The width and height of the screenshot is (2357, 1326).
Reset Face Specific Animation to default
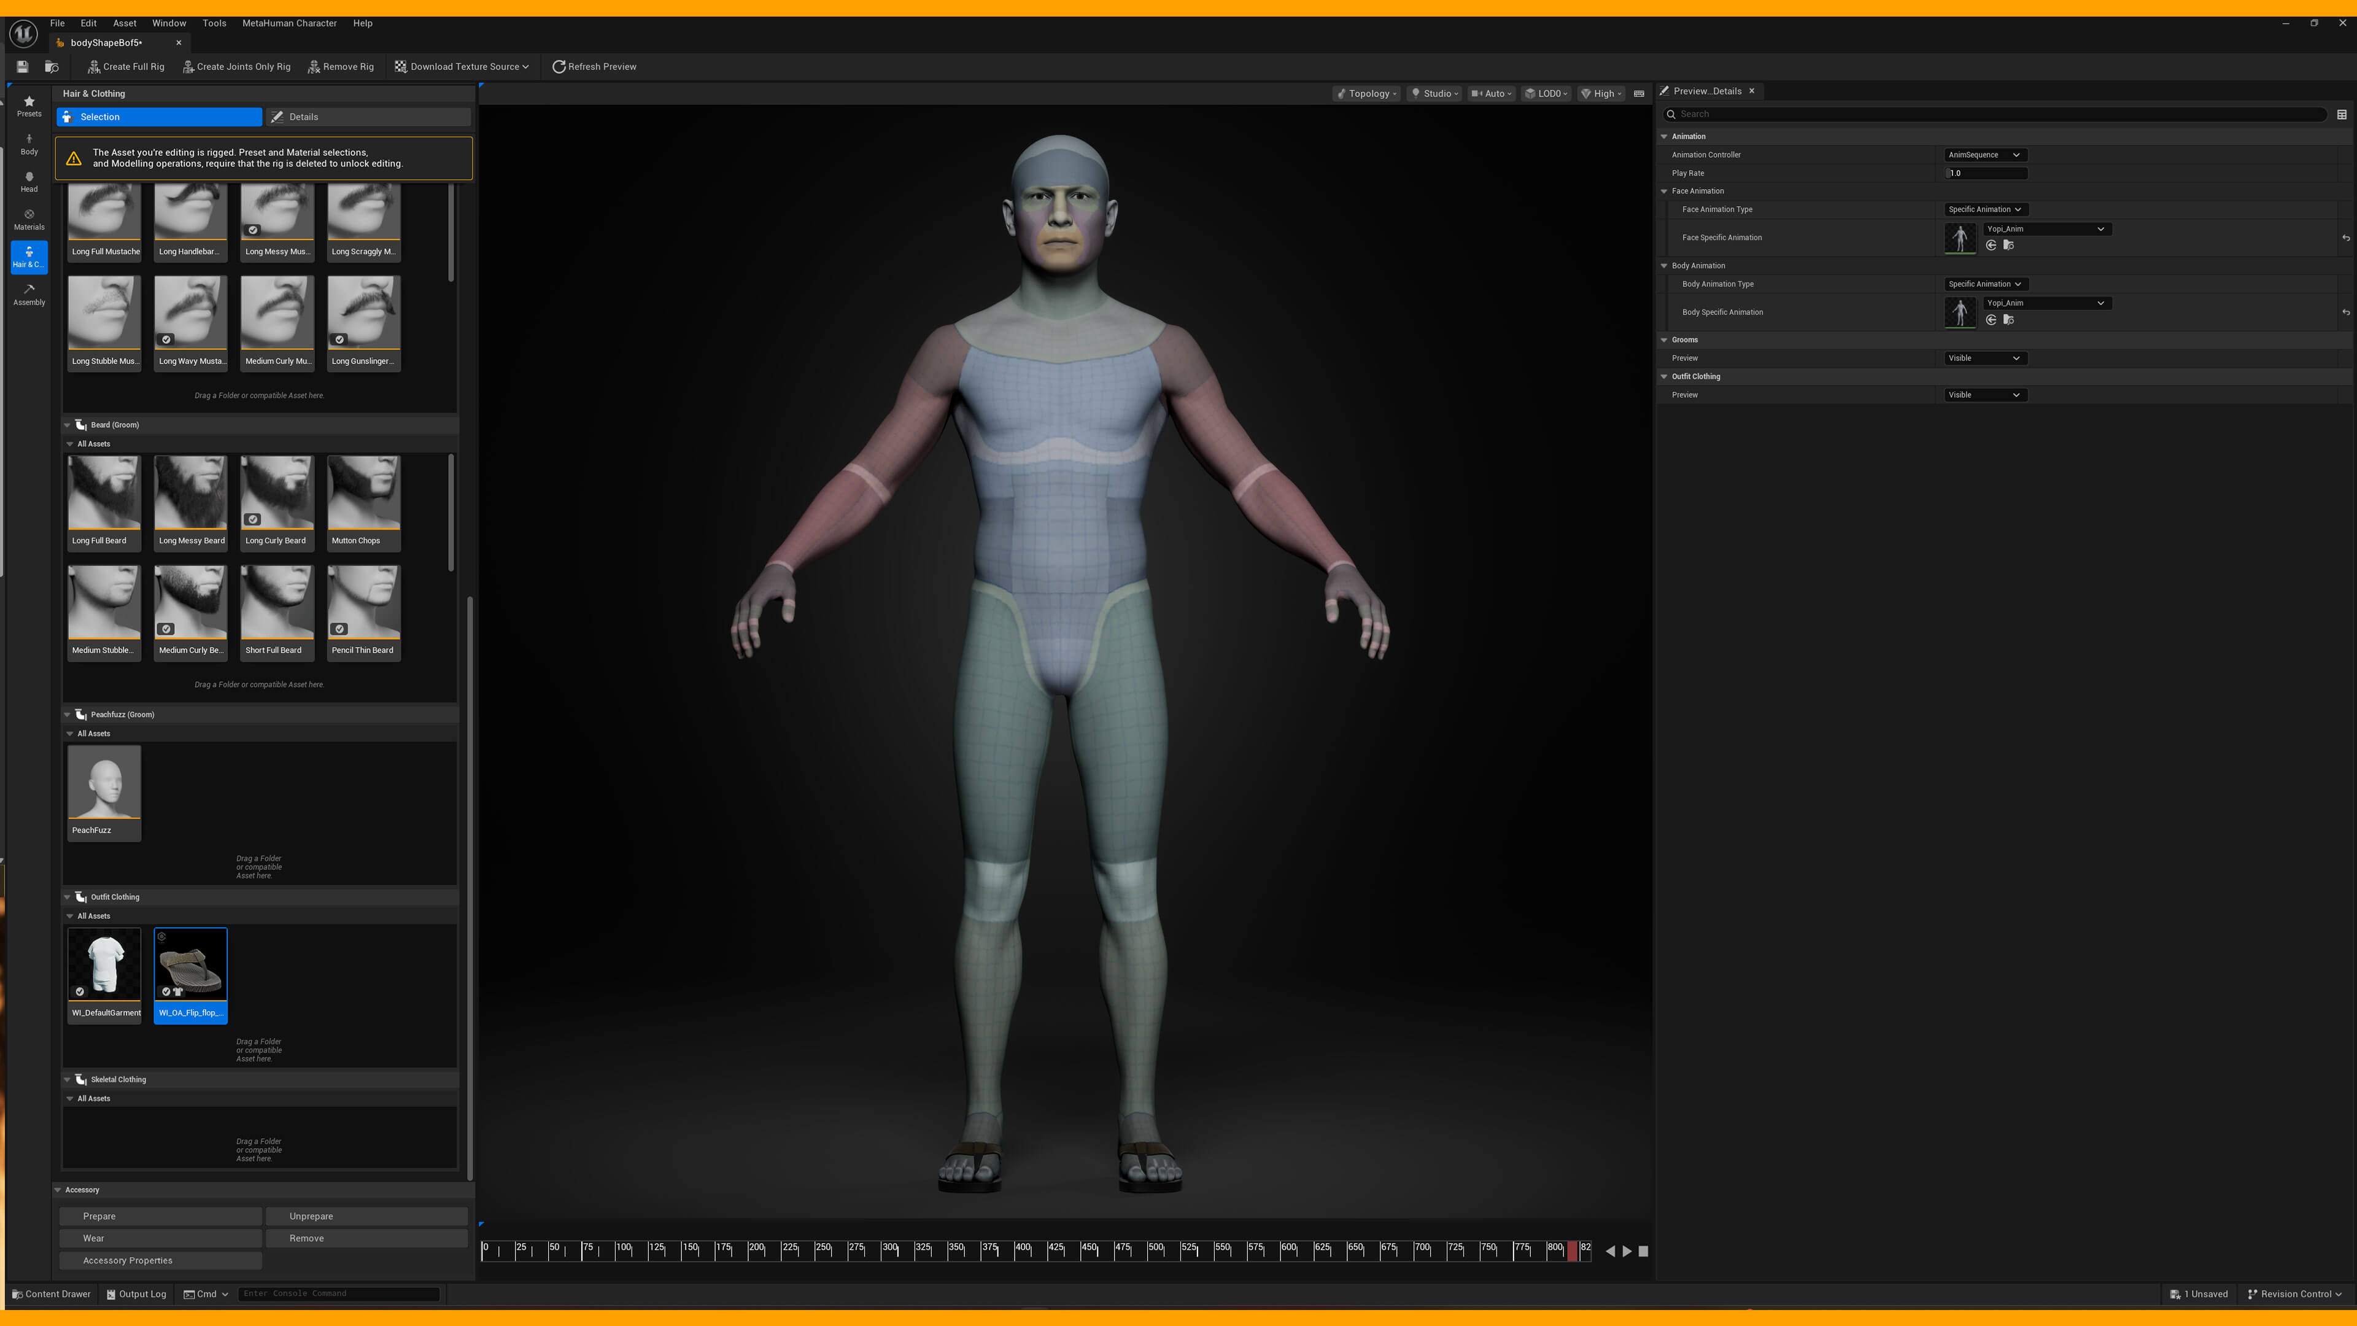pos(2345,238)
